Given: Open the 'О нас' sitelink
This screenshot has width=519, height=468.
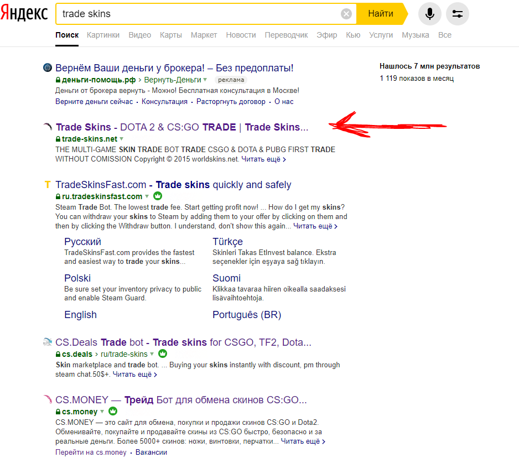Looking at the screenshot, I should click(284, 102).
